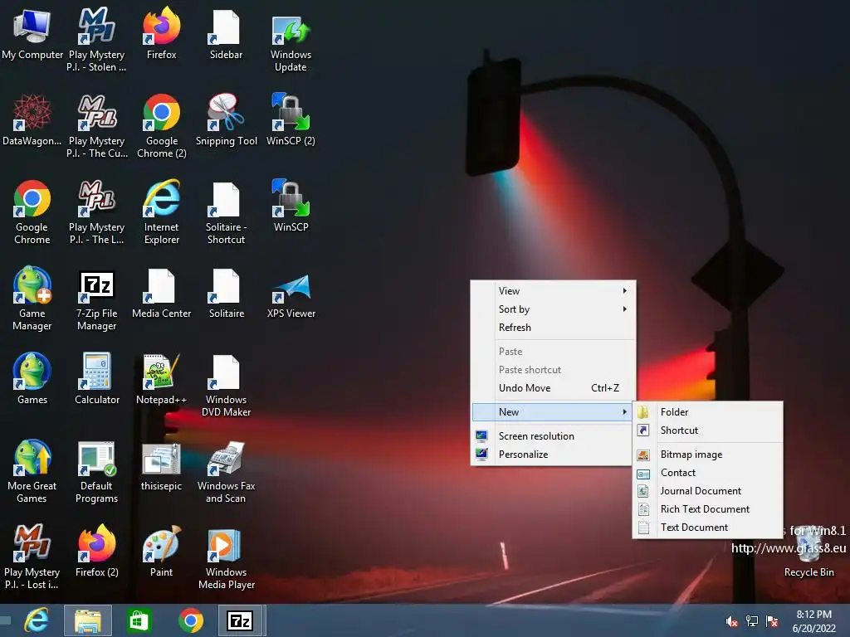This screenshot has width=850, height=637.
Task: Select the DataWagon desktop shortcut
Action: (32, 119)
